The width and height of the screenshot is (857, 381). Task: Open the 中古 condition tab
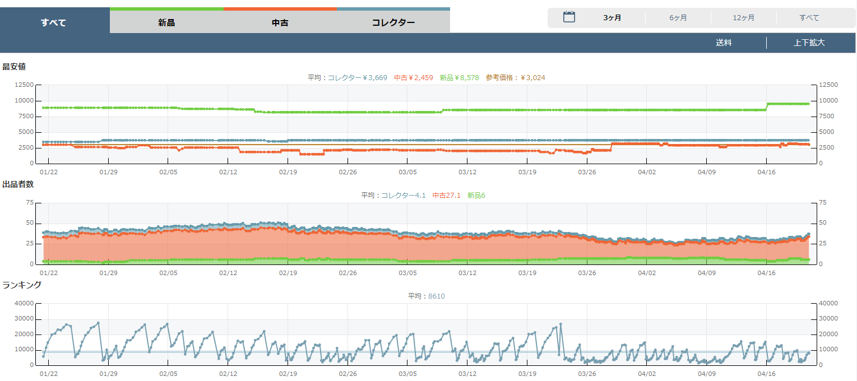(280, 23)
